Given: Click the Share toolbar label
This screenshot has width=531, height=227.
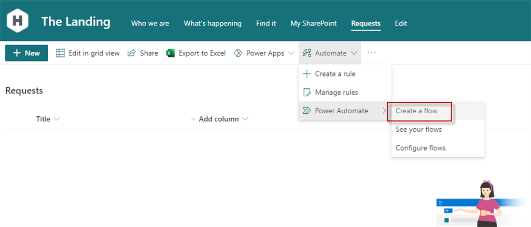Looking at the screenshot, I should point(149,53).
